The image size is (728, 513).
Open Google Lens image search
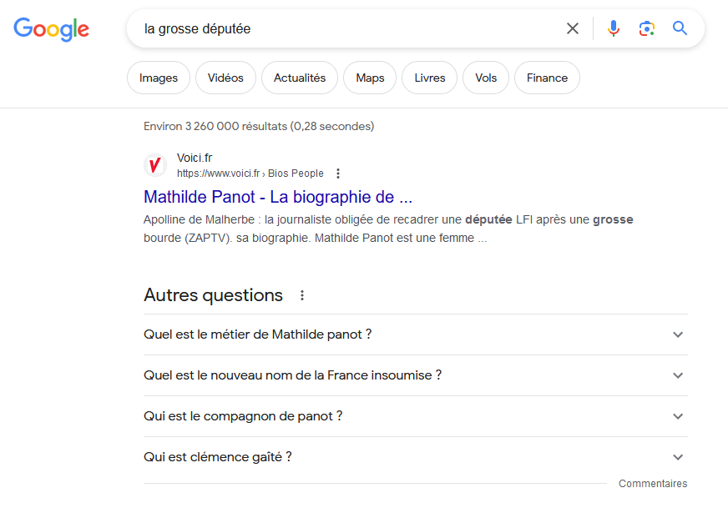tap(647, 29)
